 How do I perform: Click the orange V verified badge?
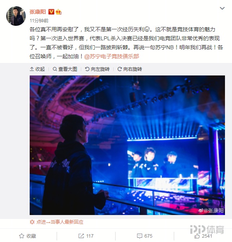[x=51, y=12]
